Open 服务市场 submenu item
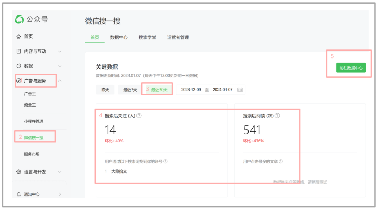This screenshot has width=377, height=208. (32, 154)
